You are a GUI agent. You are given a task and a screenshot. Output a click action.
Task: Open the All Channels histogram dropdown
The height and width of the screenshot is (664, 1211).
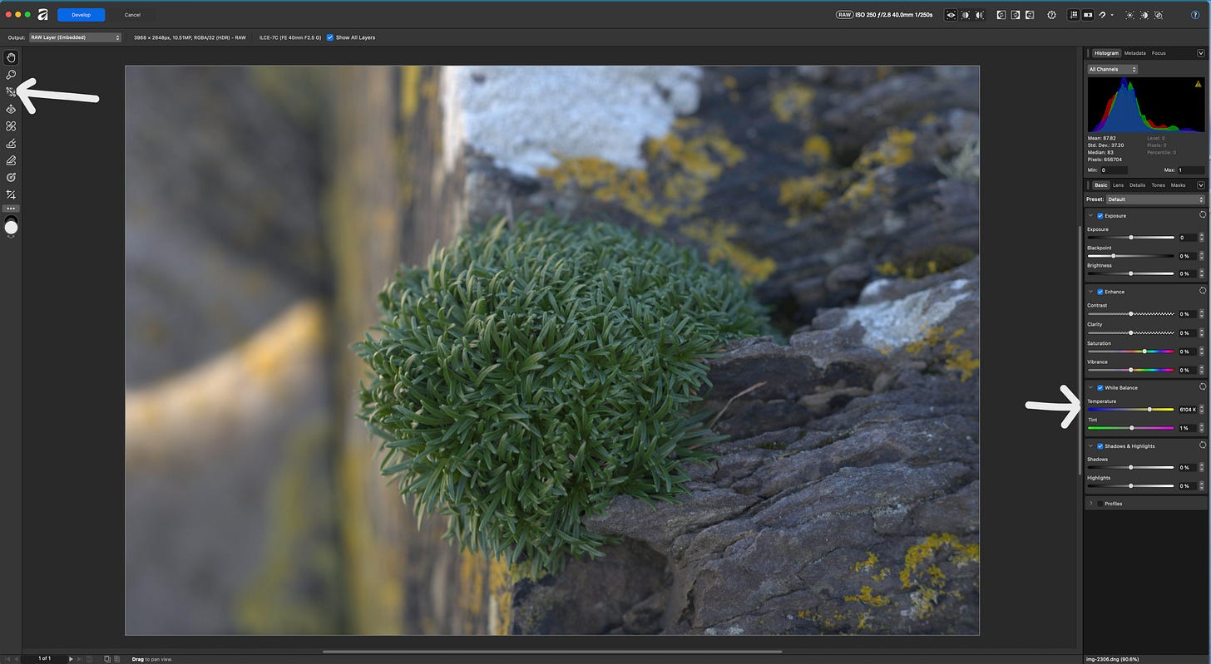click(x=1112, y=70)
